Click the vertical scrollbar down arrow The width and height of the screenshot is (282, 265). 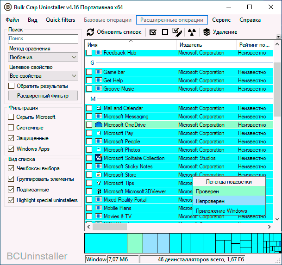point(277,219)
